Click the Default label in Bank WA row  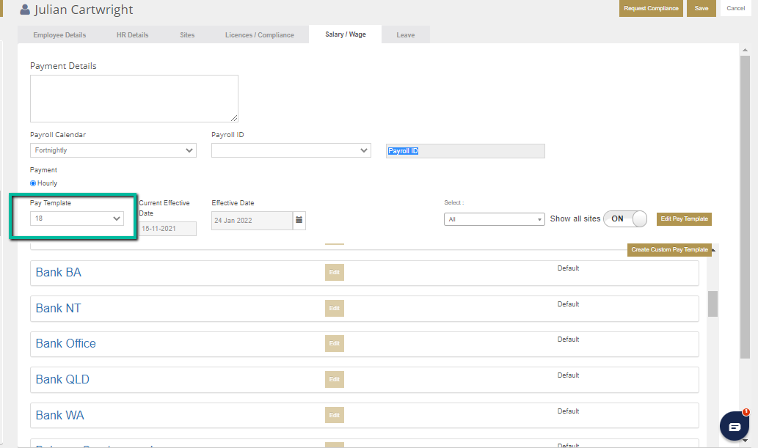pyautogui.click(x=568, y=411)
